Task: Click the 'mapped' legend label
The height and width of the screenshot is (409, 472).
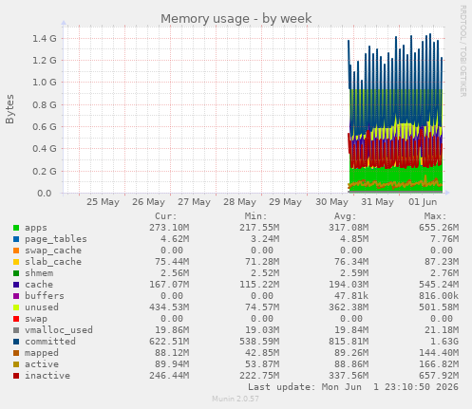Action: tap(42, 353)
